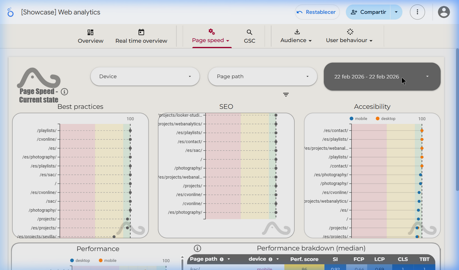Click the LCP column header
The height and width of the screenshot is (270, 459).
[x=379, y=259]
